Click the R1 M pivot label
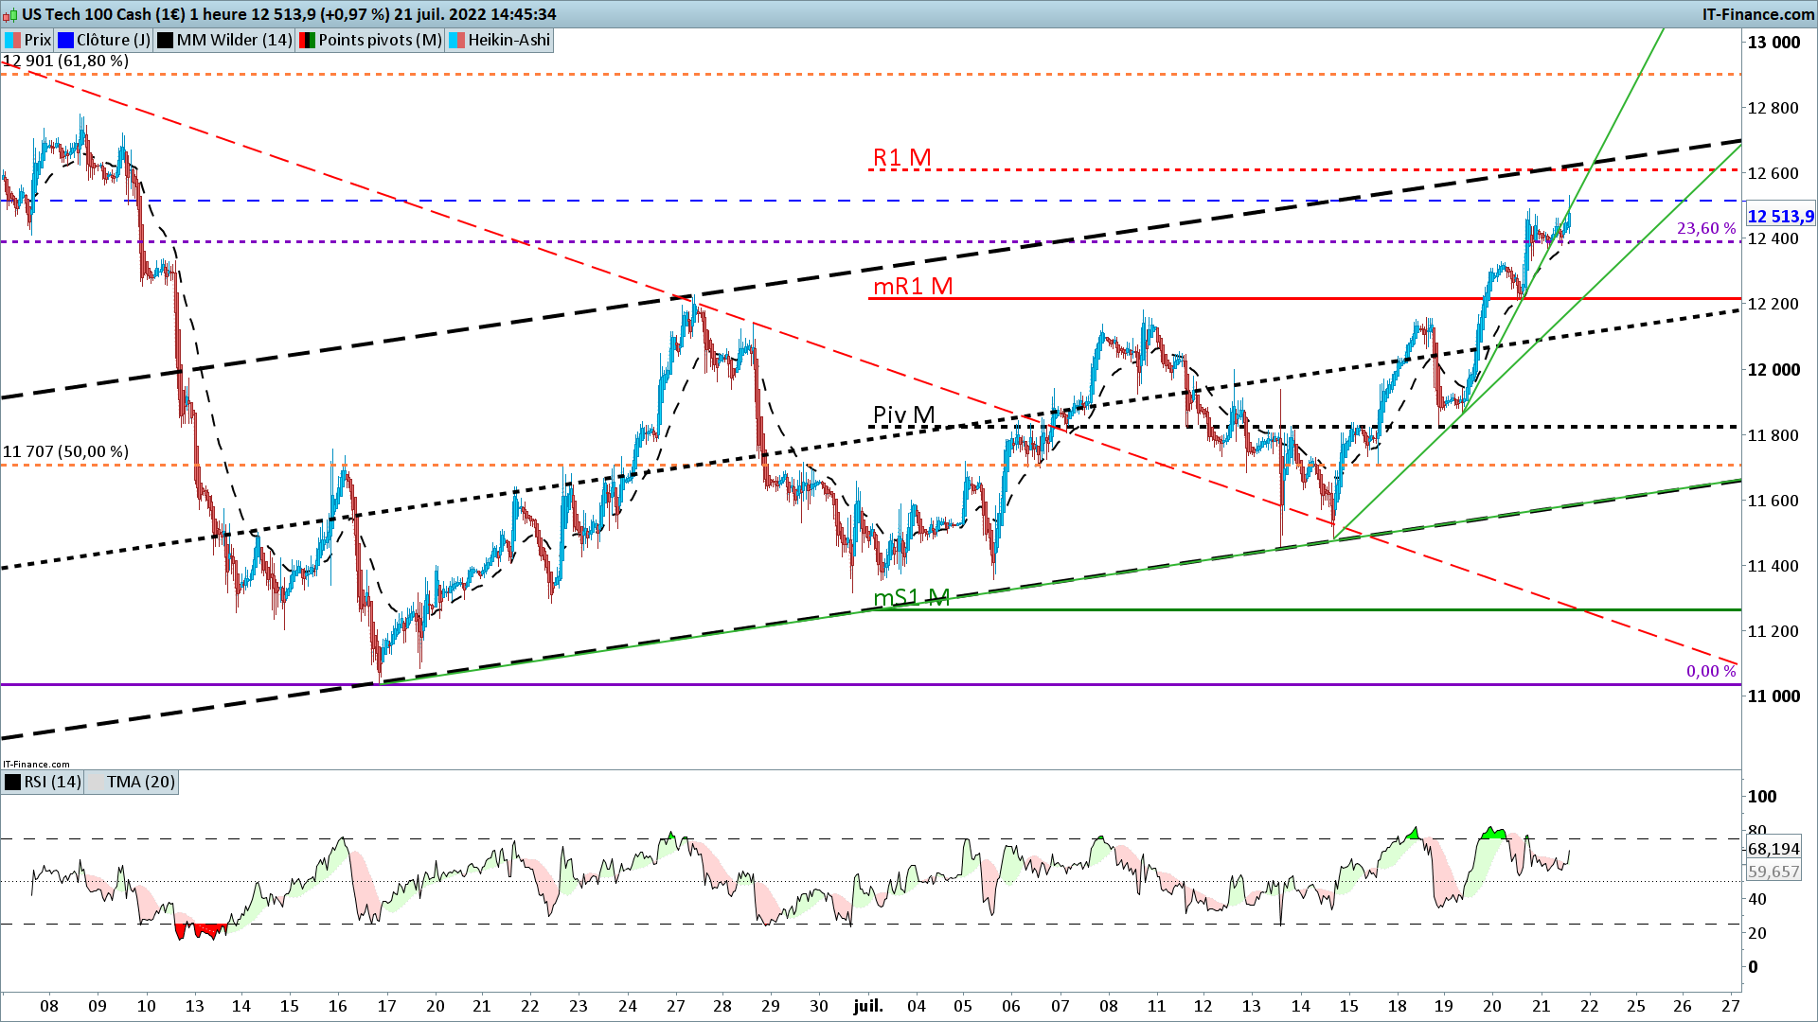This screenshot has height=1022, width=1818. (901, 157)
